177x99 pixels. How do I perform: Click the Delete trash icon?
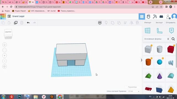point(22,23)
